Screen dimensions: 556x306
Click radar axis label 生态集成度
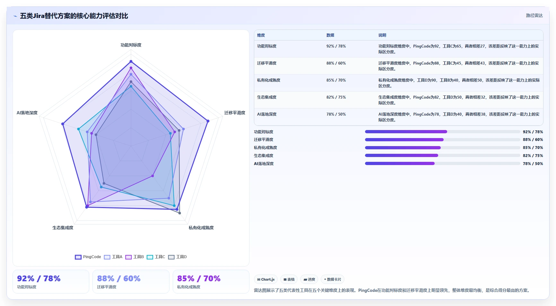[x=63, y=228]
